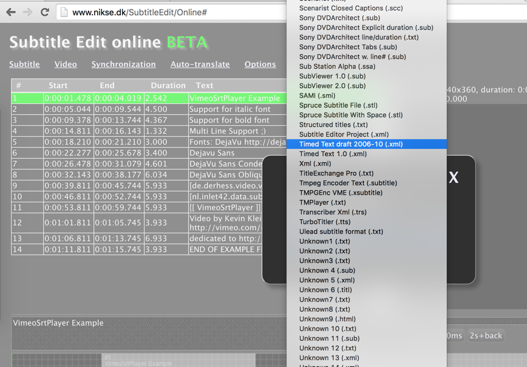This screenshot has width=527, height=367.
Task: Pick Sub Station Alpha (.ssa) format
Action: point(367,67)
